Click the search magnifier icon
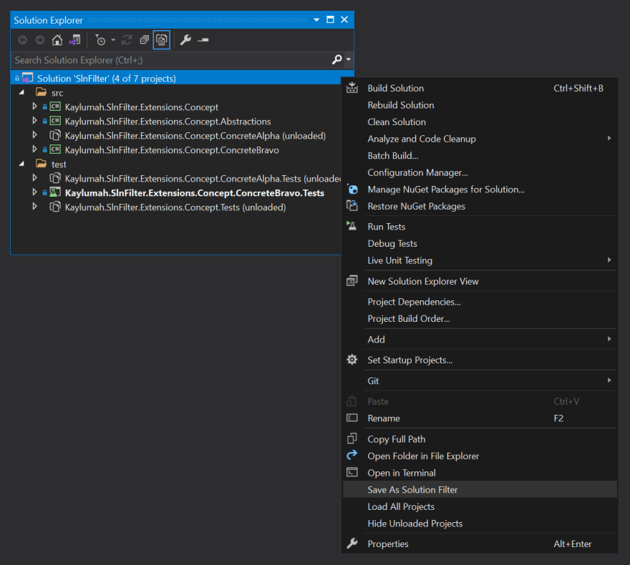The width and height of the screenshot is (630, 565). [x=336, y=60]
